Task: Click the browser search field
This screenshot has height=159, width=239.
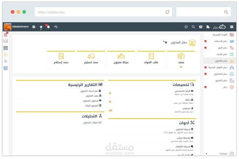Action: pyautogui.click(x=203, y=12)
